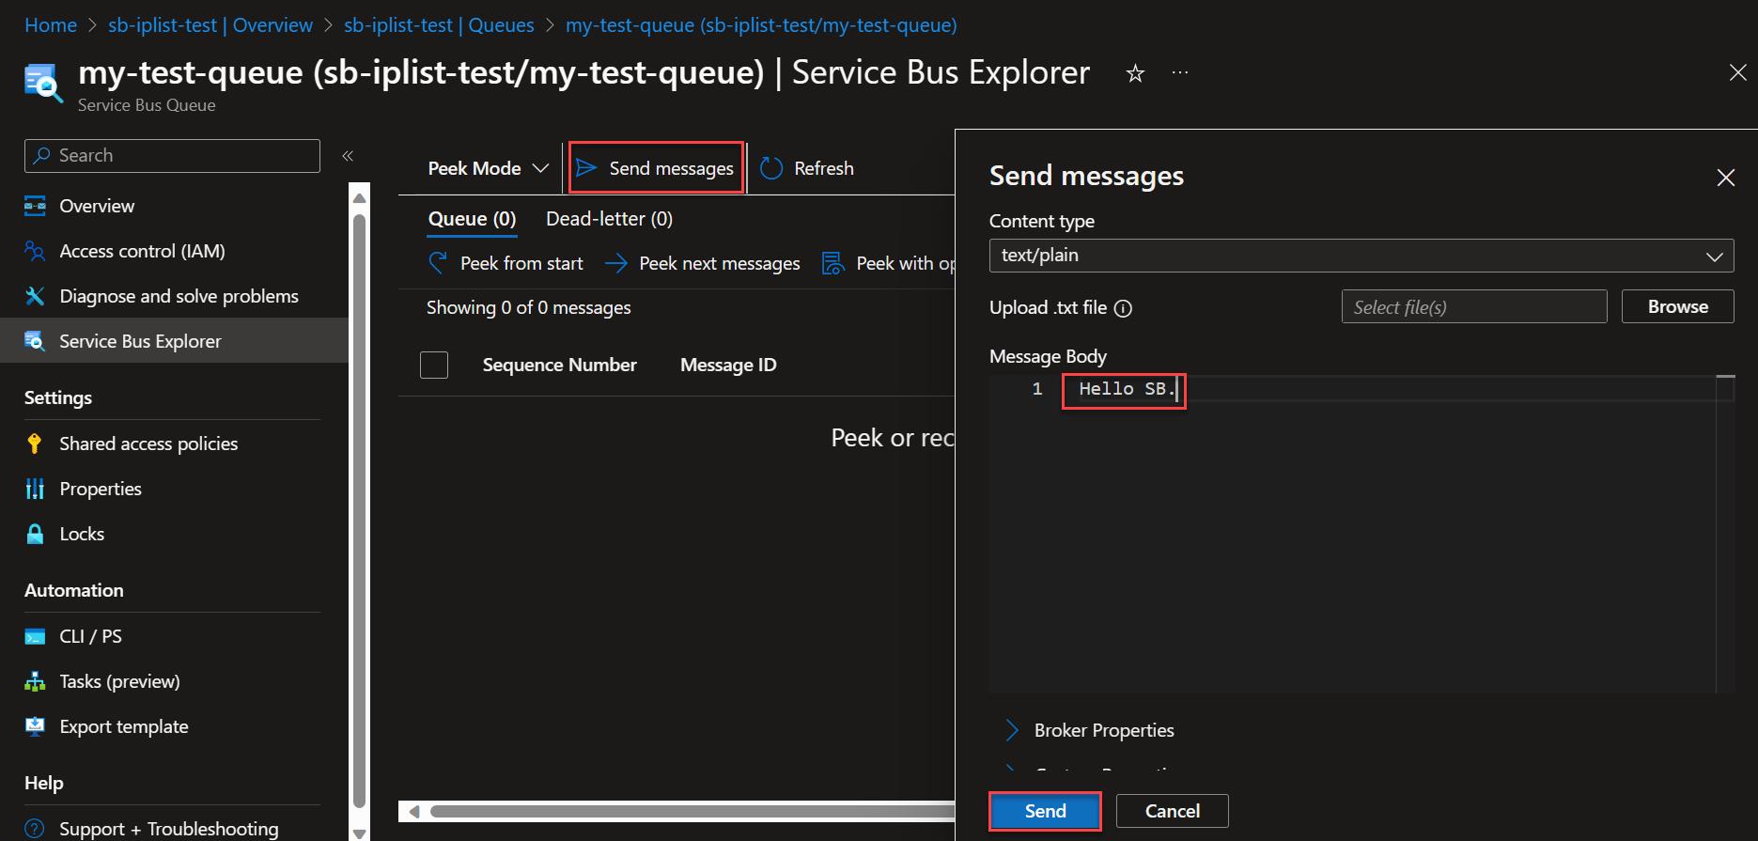The height and width of the screenshot is (841, 1758).
Task: Switch to the Dead-letter (0) tab
Action: (609, 219)
